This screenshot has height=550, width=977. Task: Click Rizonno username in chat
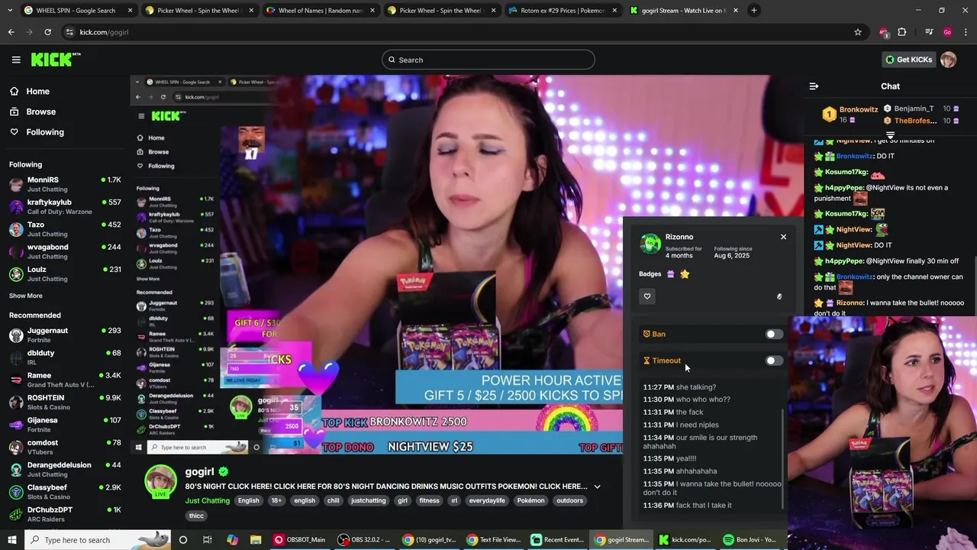850,303
